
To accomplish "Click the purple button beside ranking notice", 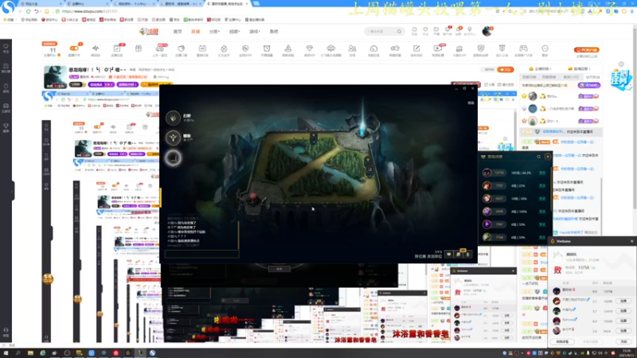I will [588, 85].
